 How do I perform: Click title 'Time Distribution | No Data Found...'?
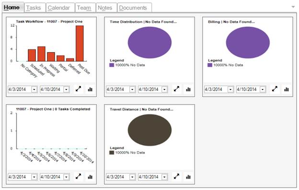pos(143,22)
